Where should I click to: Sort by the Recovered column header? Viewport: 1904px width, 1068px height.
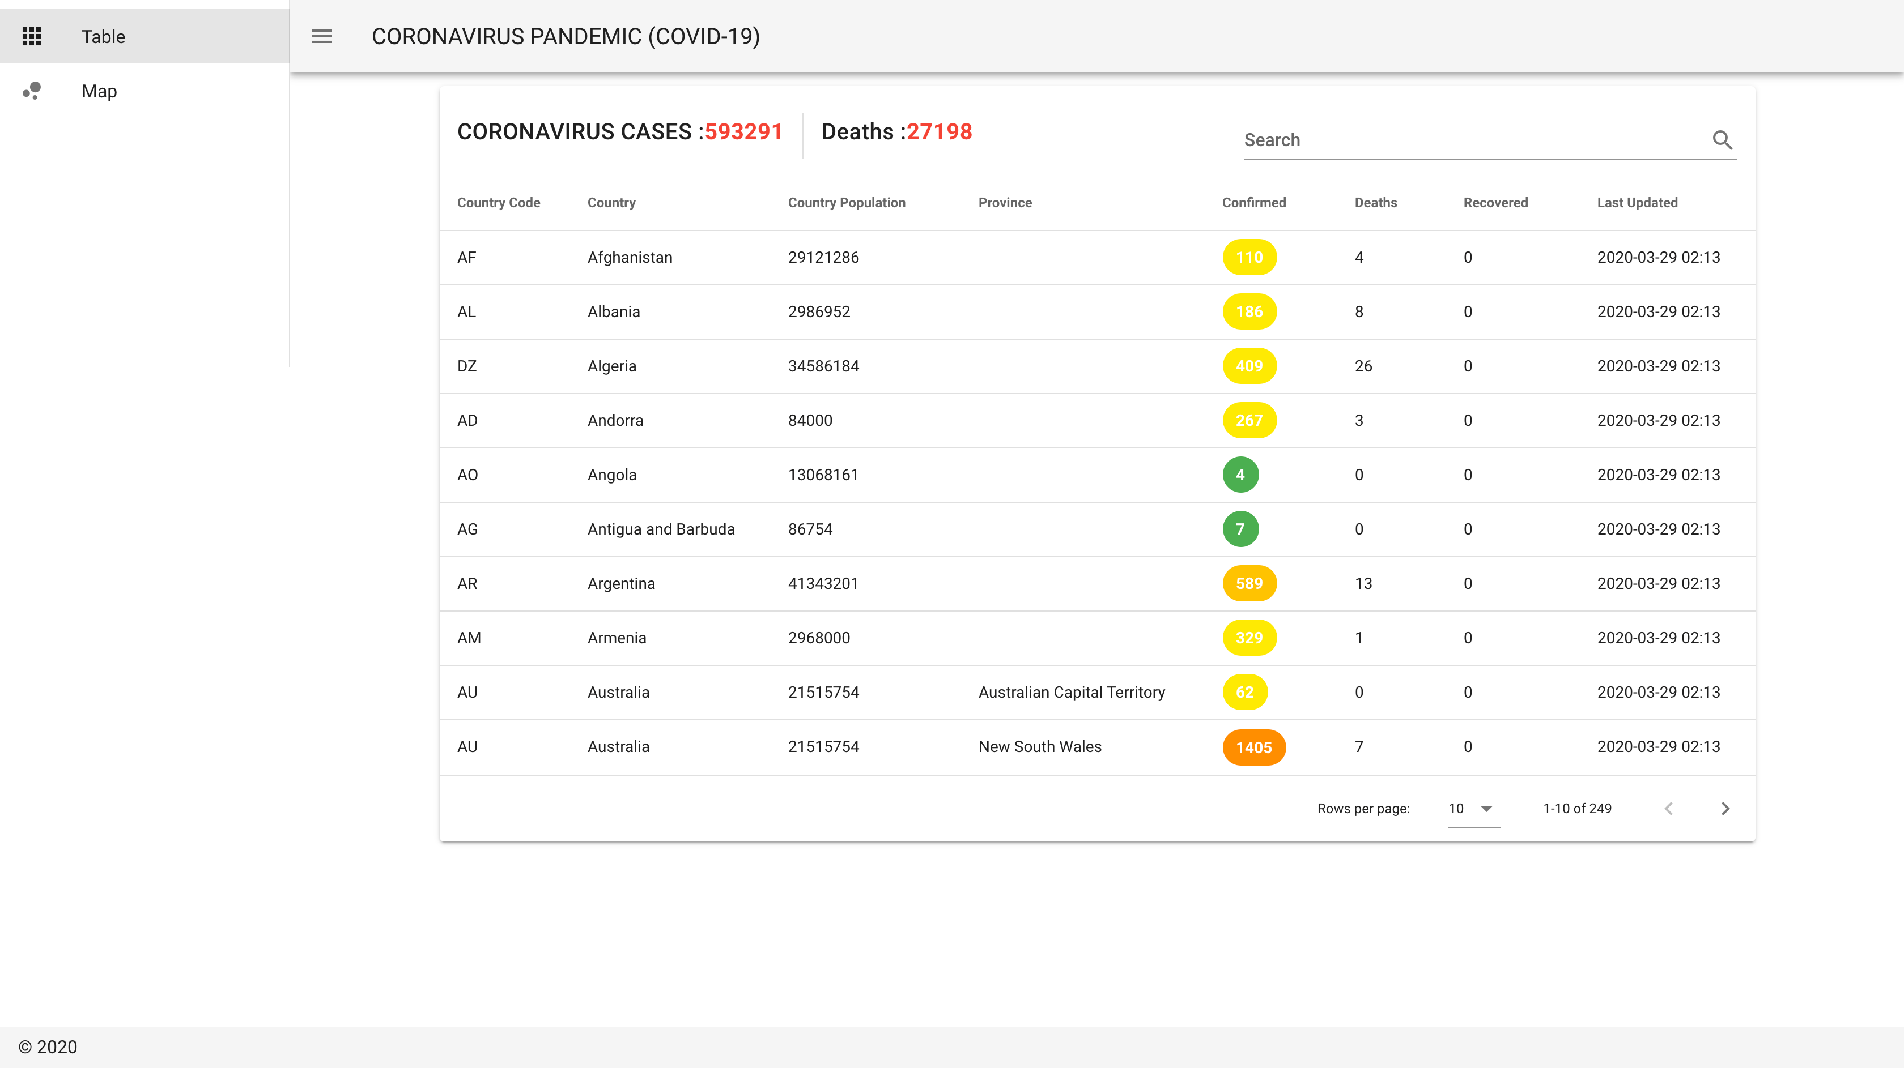pos(1495,202)
